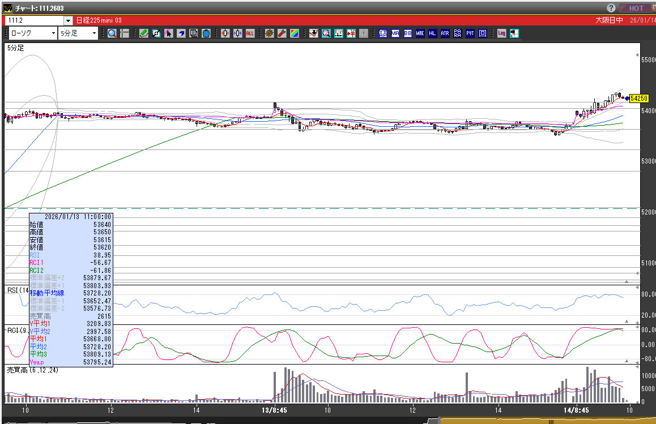Click the magnifier zoom icon in toolbar
The width and height of the screenshot is (656, 424).
[x=112, y=33]
